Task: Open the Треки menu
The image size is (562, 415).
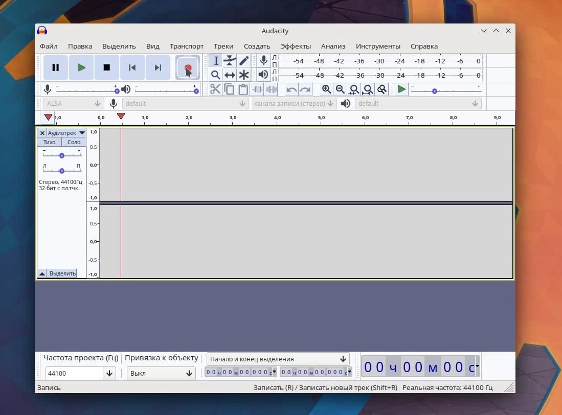Action: (223, 46)
